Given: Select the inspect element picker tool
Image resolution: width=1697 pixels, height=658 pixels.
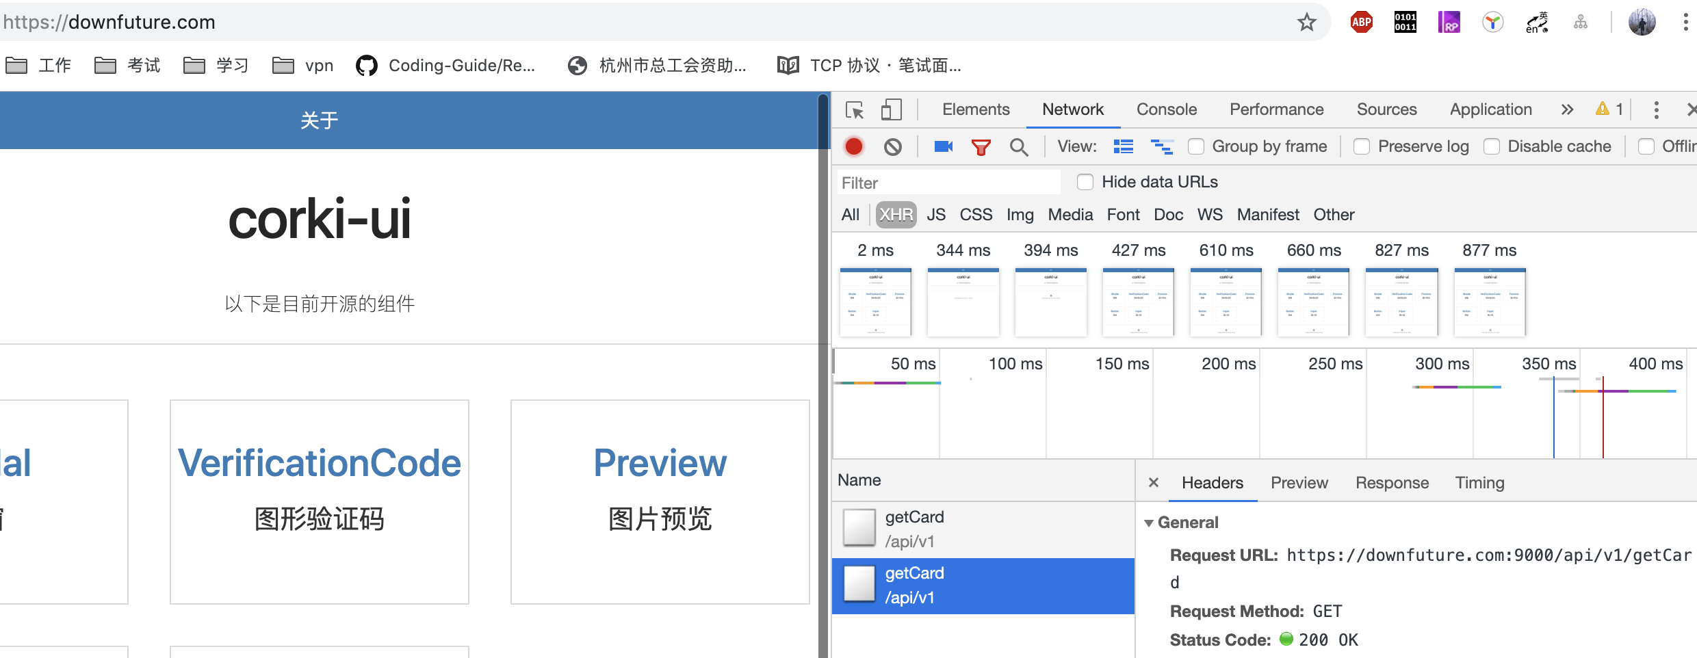Looking at the screenshot, I should pyautogui.click(x=855, y=110).
